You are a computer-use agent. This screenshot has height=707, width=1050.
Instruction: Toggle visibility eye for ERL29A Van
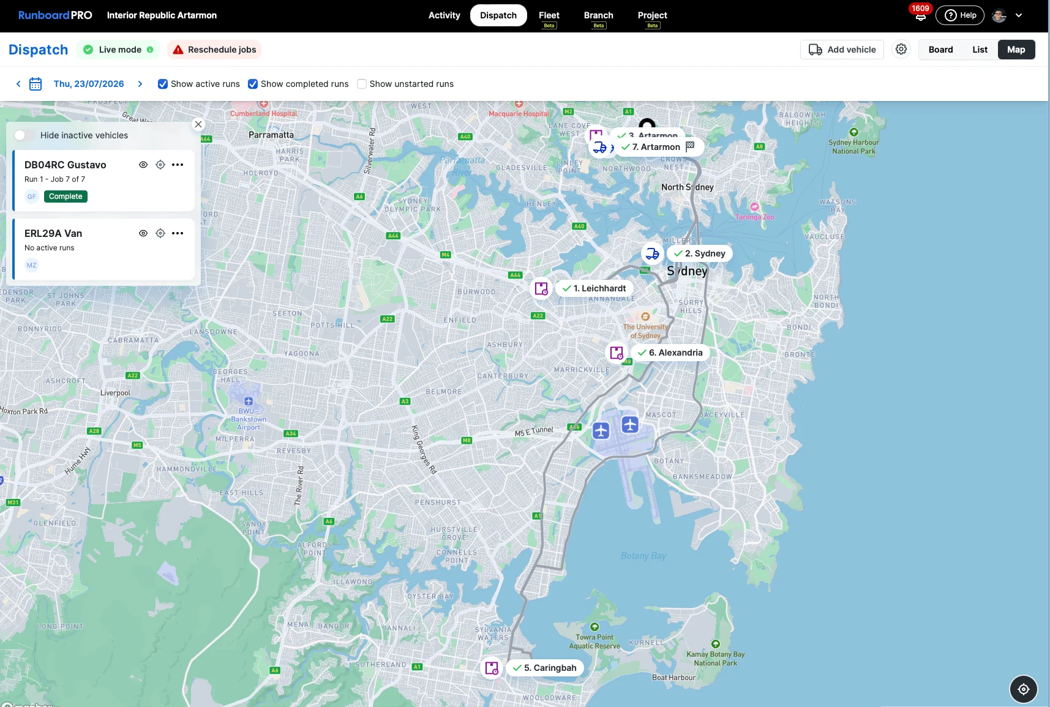(x=143, y=233)
